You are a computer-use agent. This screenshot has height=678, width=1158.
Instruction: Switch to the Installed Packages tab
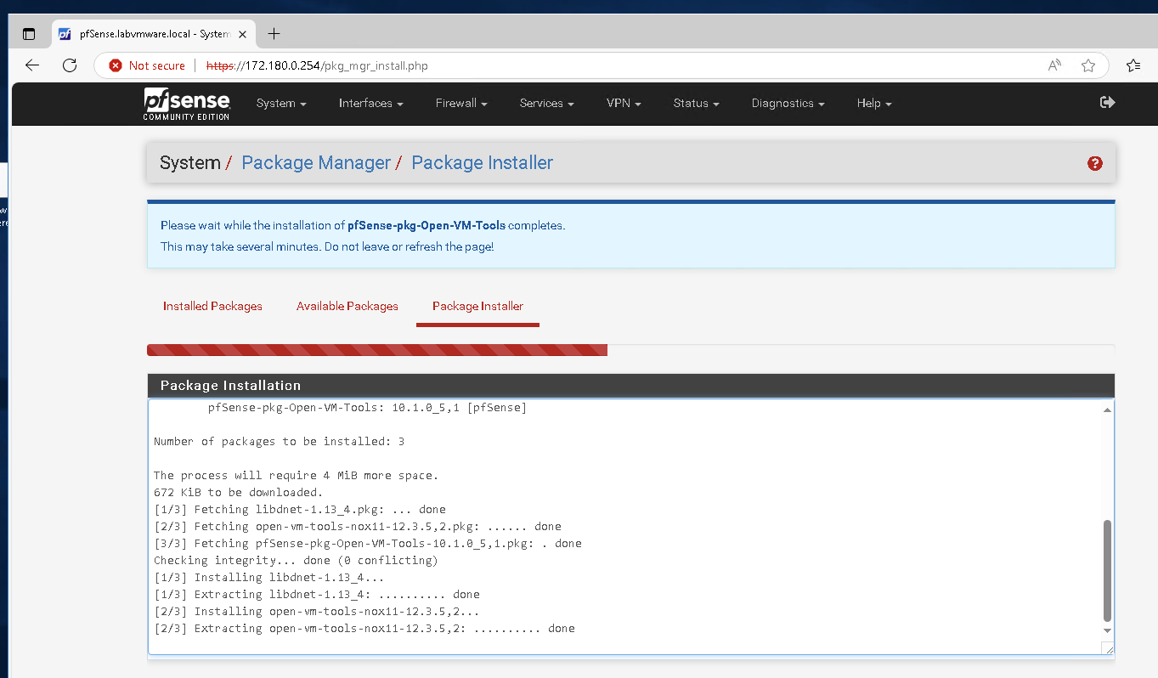(212, 306)
